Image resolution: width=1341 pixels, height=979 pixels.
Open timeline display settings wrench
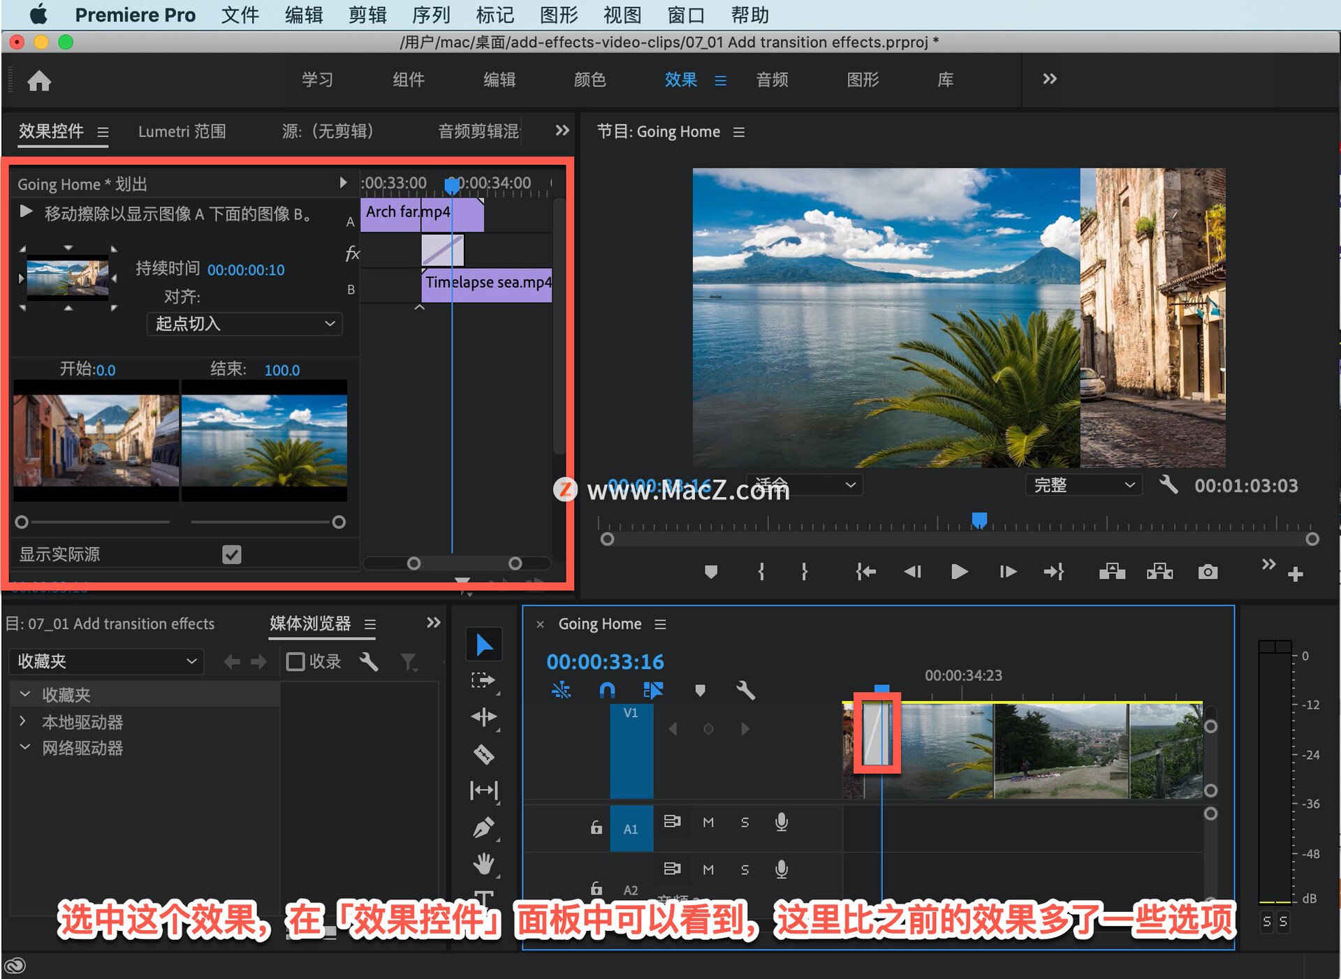pyautogui.click(x=745, y=691)
